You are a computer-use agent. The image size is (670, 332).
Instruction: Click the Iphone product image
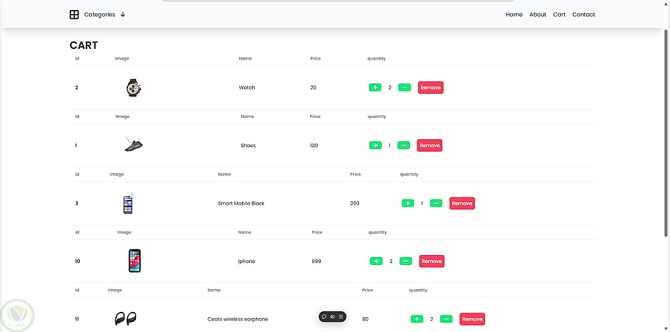135,261
